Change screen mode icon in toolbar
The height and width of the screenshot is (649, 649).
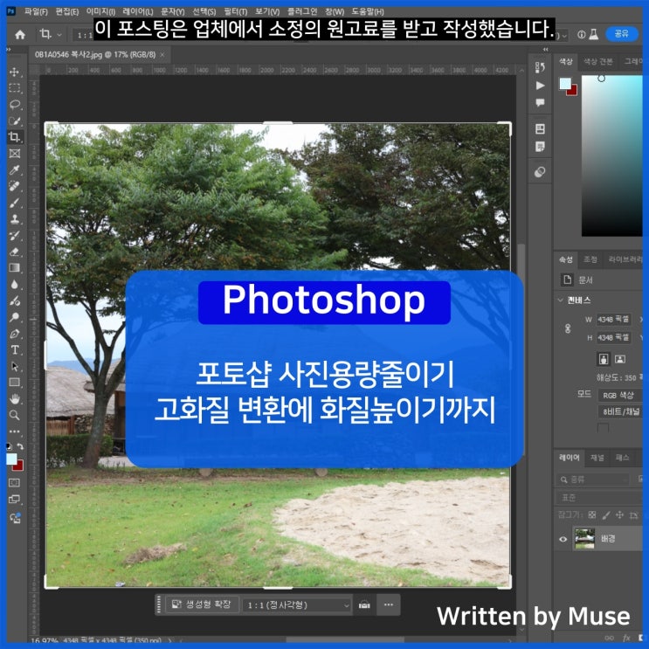click(x=15, y=499)
